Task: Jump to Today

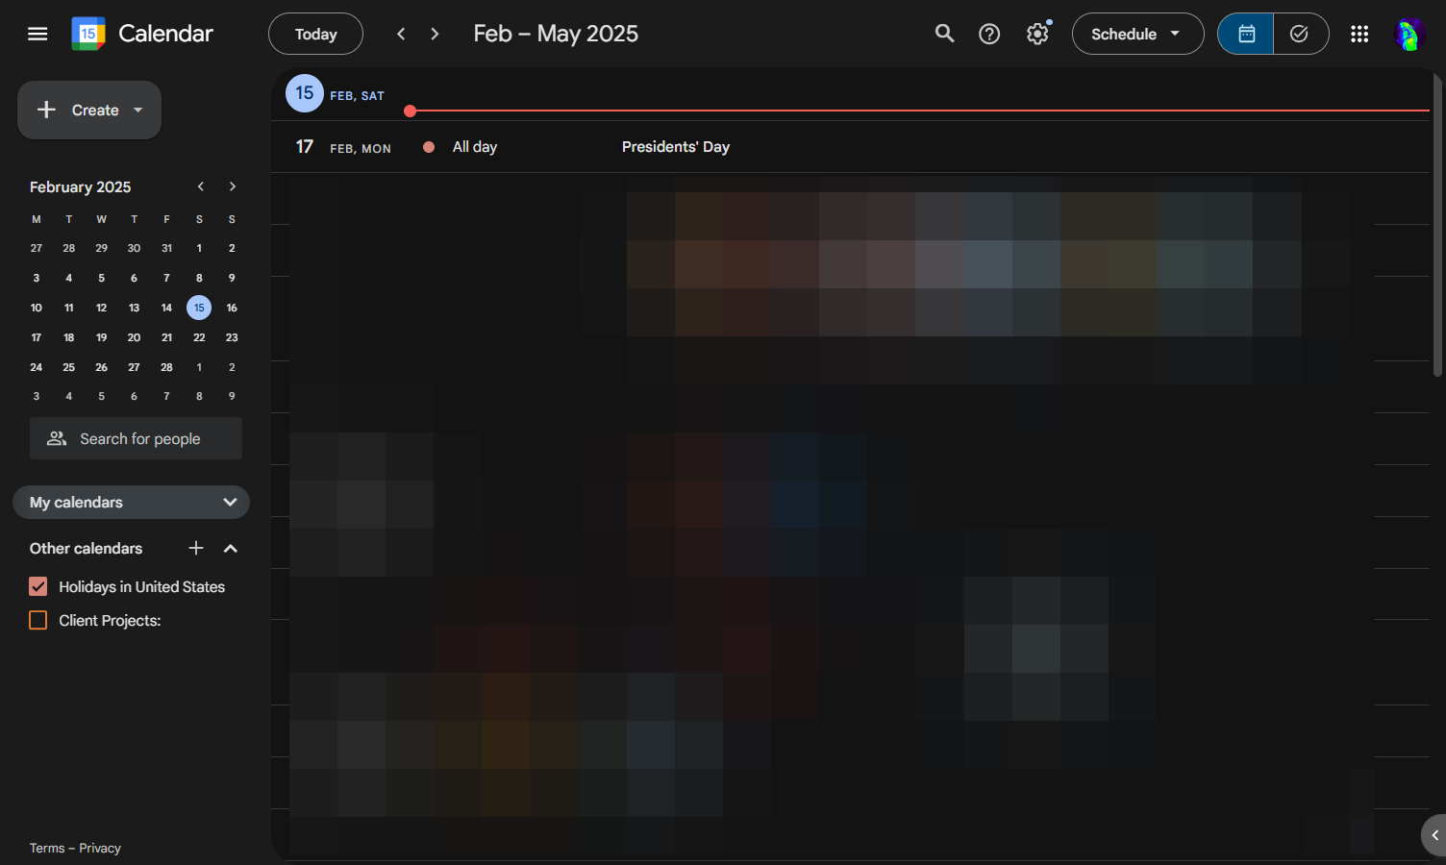Action: click(x=315, y=34)
